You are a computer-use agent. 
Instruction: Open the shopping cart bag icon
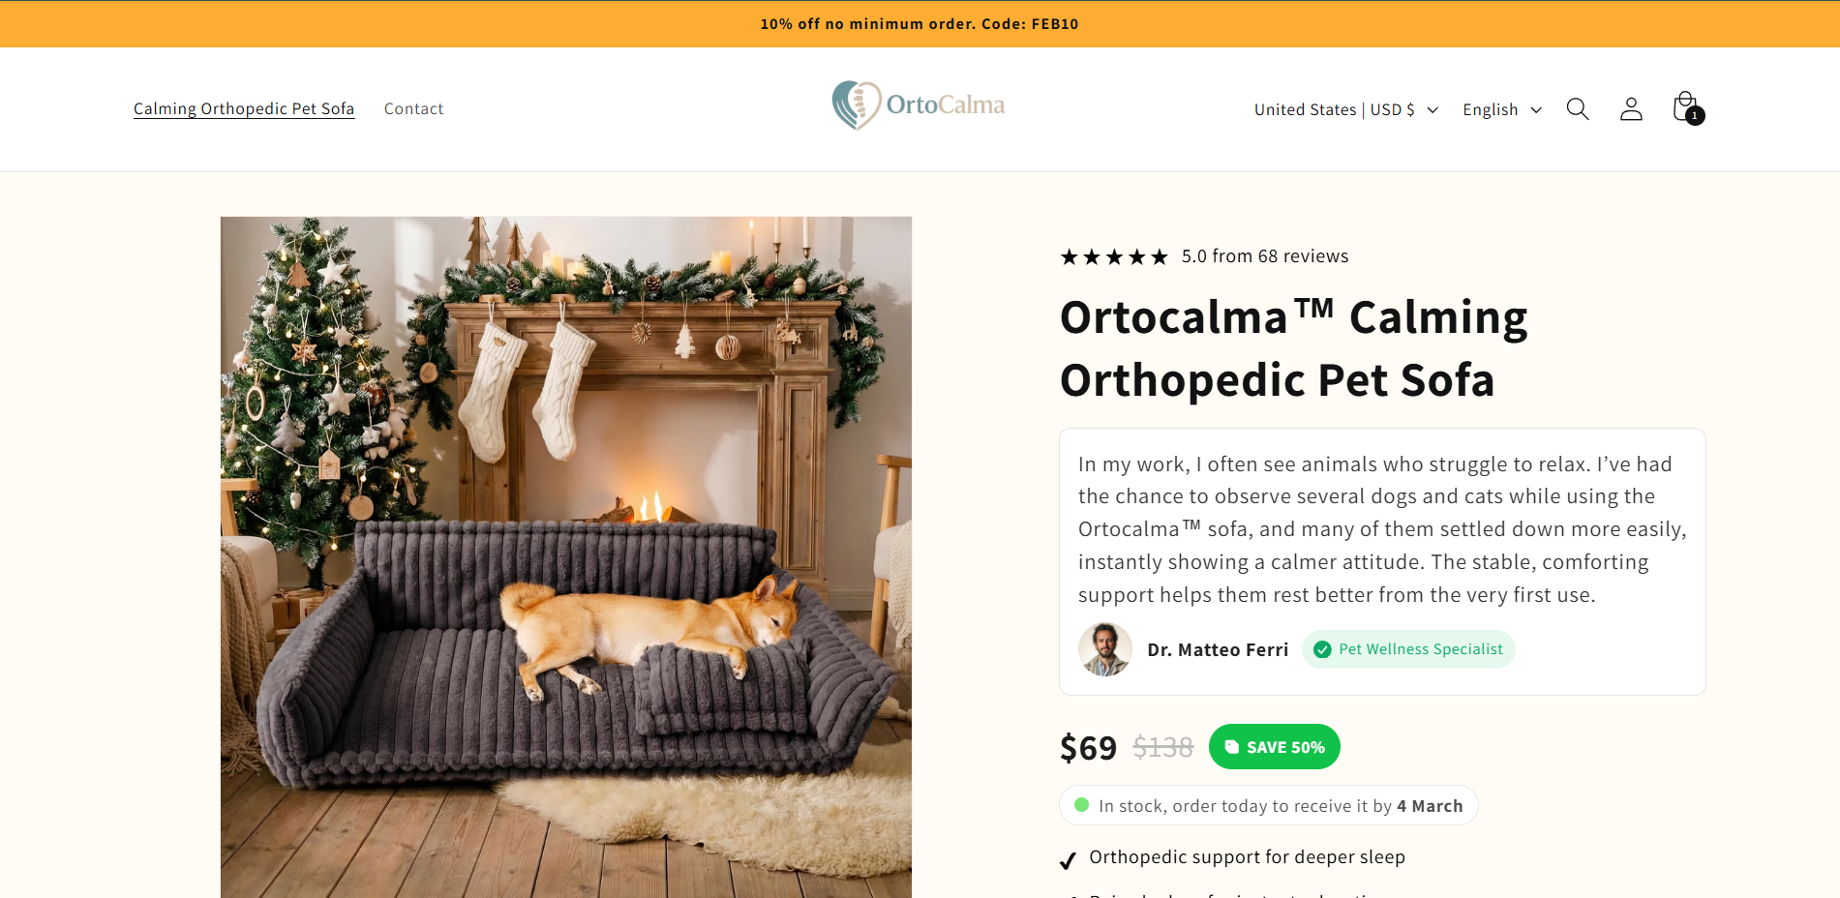(x=1683, y=105)
